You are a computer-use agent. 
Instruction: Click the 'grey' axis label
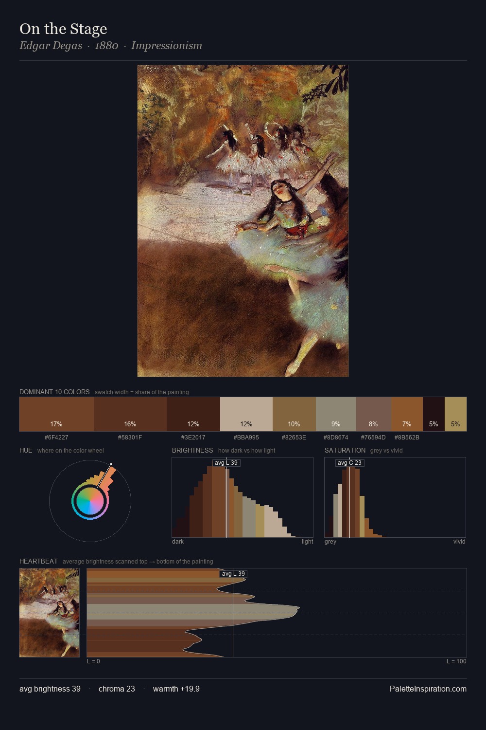[330, 542]
